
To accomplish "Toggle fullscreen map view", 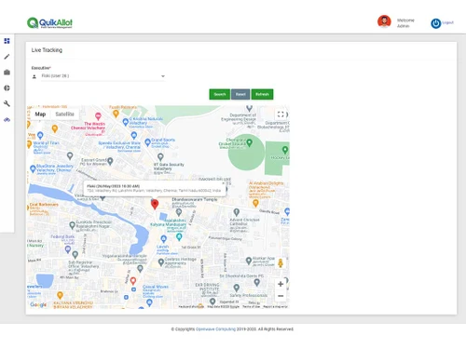I will click(281, 114).
